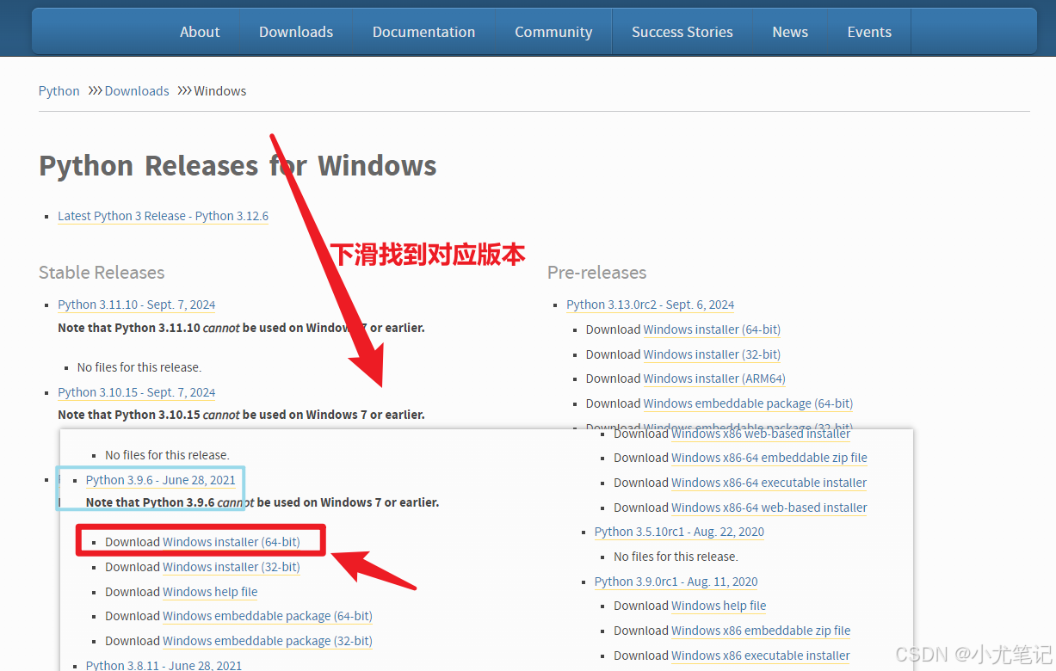Download Windows x86-64 web-based installer
Screen dimensions: 1056x671
[769, 508]
